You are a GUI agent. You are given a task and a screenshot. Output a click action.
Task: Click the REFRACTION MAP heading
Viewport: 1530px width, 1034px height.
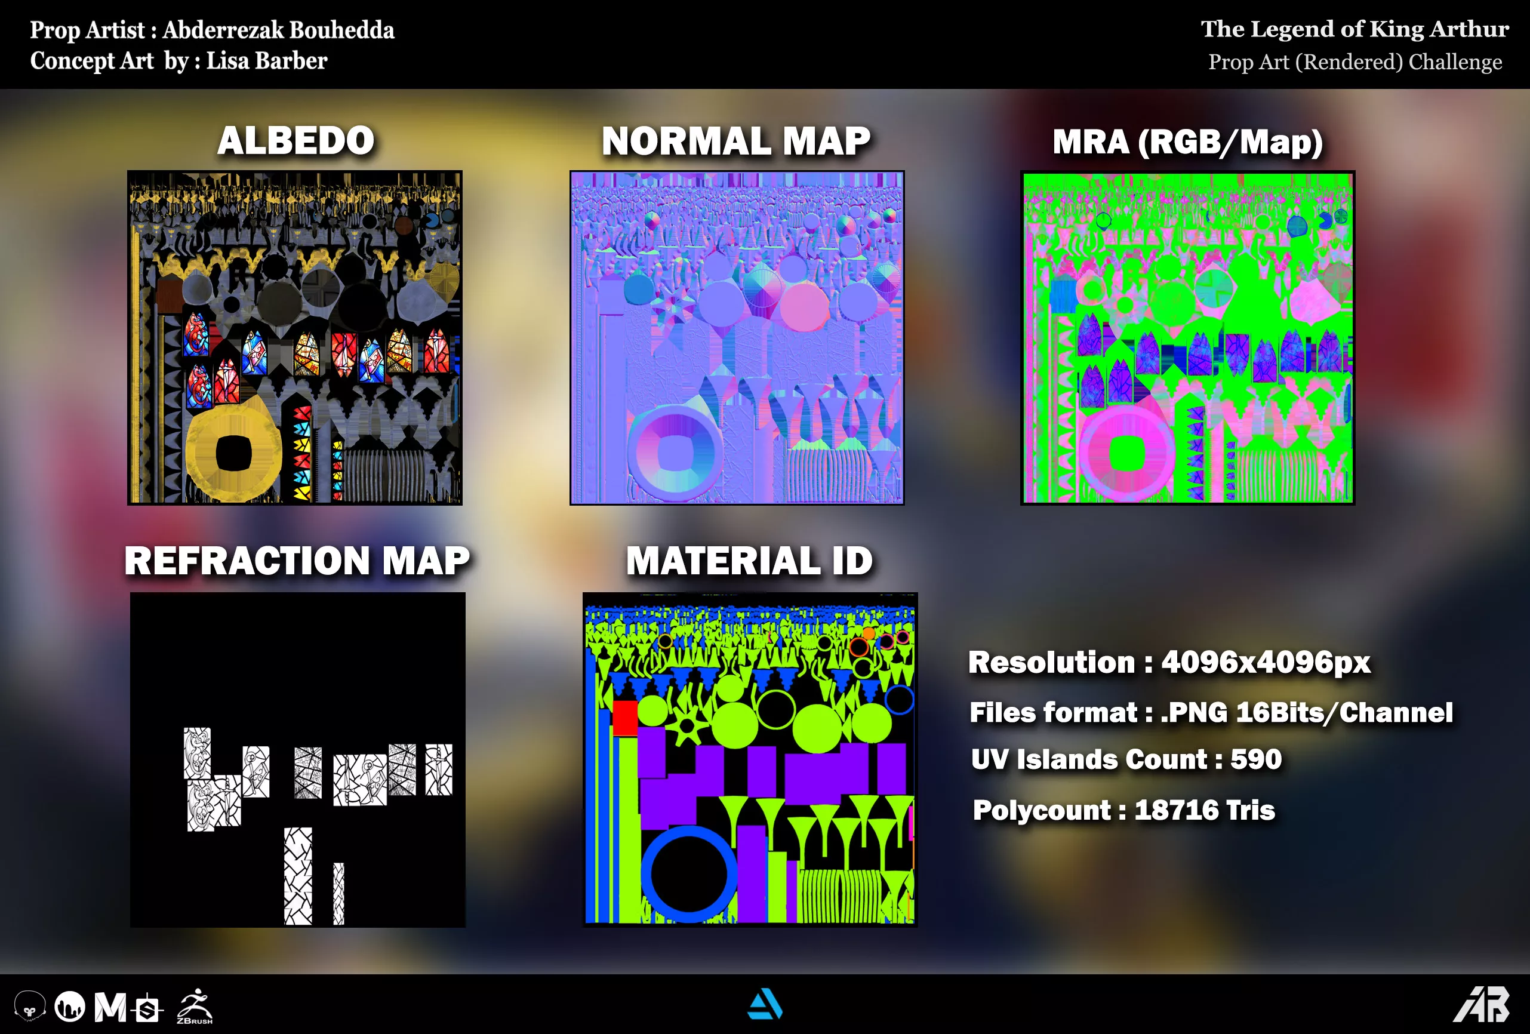point(297,561)
